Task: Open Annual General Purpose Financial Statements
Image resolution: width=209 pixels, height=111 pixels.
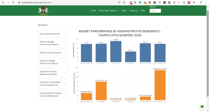Action: click(53, 95)
